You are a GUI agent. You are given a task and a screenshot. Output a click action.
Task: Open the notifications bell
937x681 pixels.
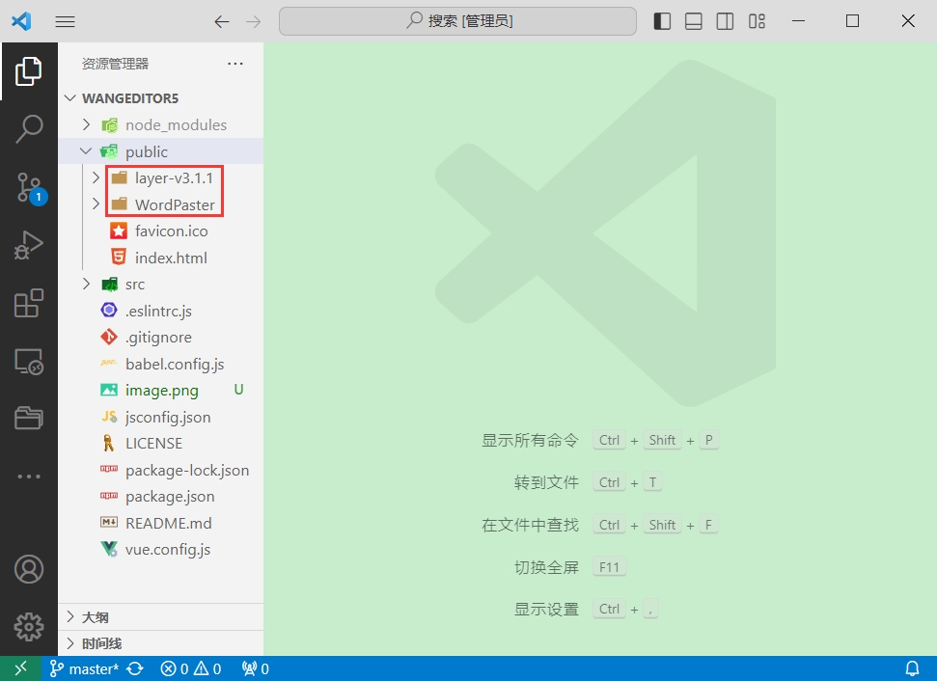coord(912,667)
